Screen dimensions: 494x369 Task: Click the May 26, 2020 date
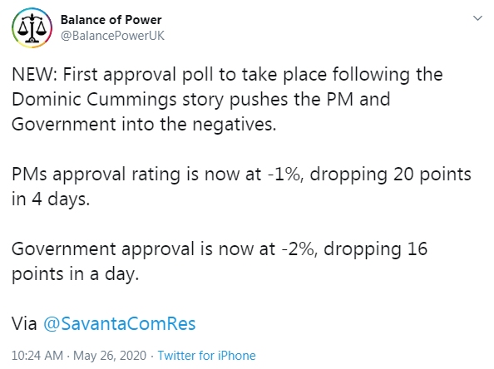click(x=110, y=356)
